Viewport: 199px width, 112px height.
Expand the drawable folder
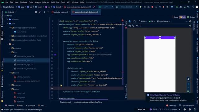click(10, 48)
